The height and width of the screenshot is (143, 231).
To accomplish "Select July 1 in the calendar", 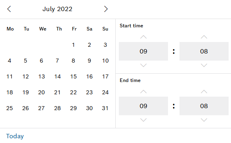I will (73, 45).
